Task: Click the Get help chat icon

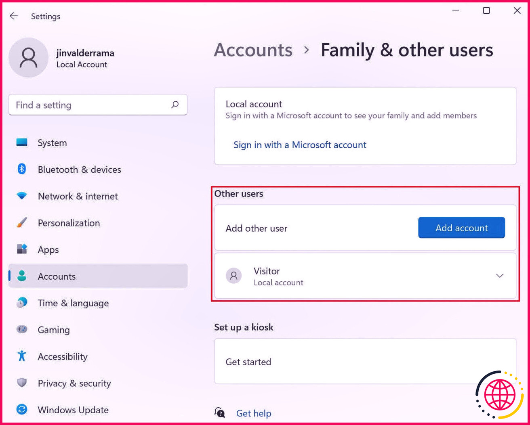Action: coord(220,412)
